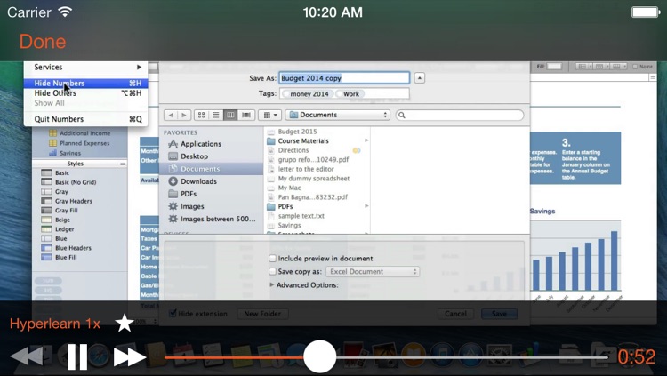Tap Done to close the video player
The width and height of the screenshot is (667, 376).
click(x=43, y=42)
